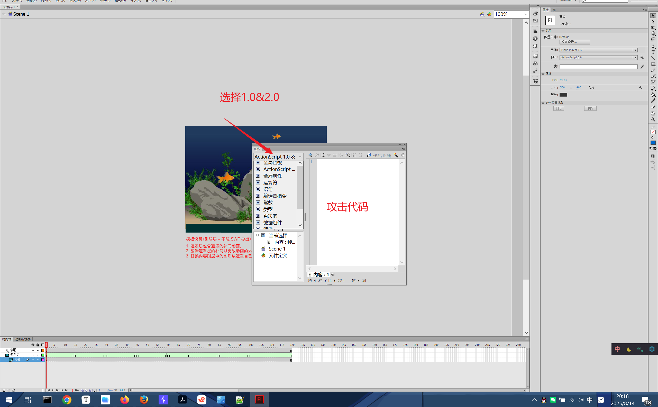Image resolution: width=658 pixels, height=407 pixels.
Task: Open the stage zoom 100% dropdown
Action: pyautogui.click(x=525, y=14)
